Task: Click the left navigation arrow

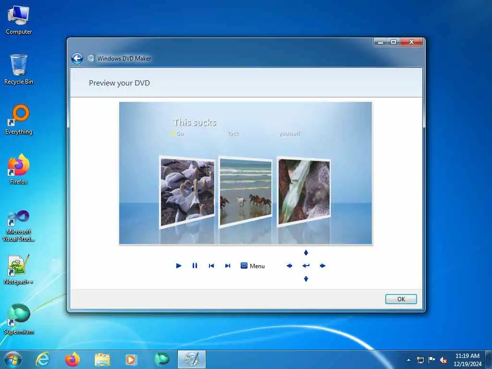Action: click(289, 266)
